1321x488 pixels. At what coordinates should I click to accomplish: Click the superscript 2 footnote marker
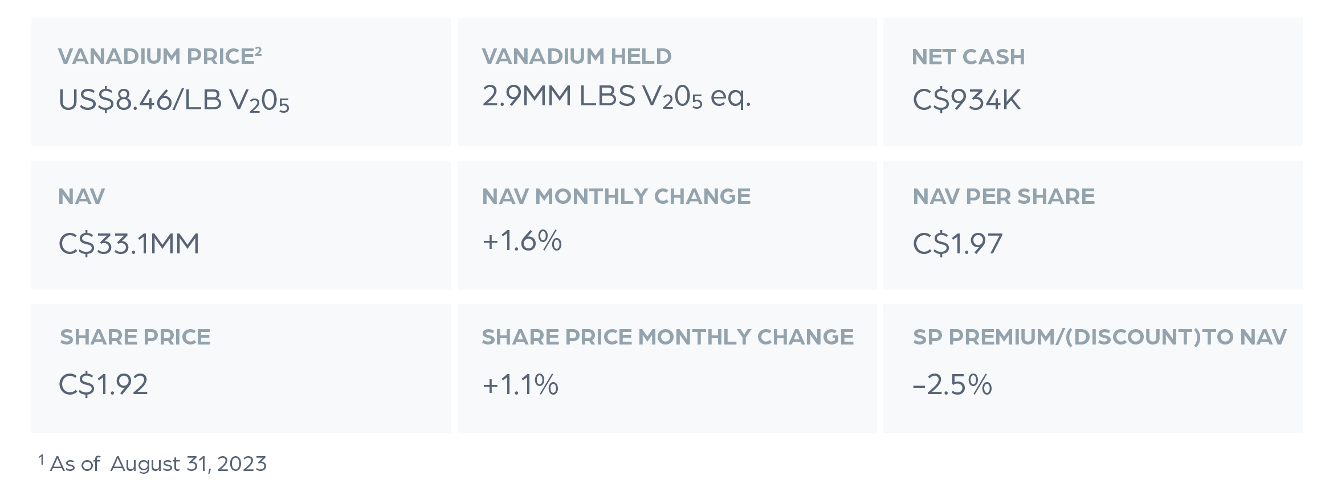(258, 51)
